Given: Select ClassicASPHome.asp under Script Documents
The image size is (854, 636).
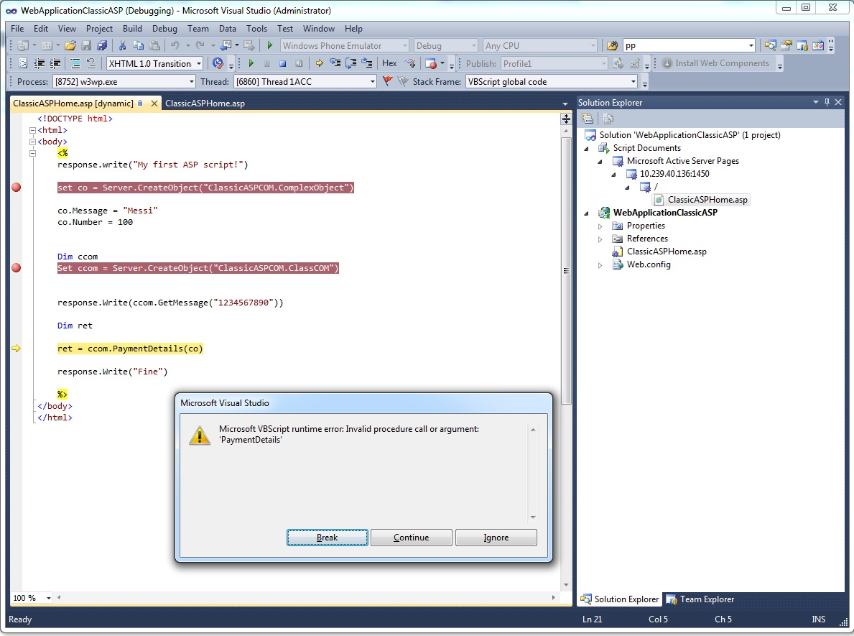Looking at the screenshot, I should (702, 200).
